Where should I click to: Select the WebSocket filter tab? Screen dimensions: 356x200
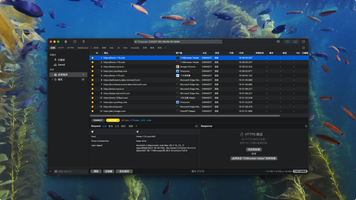83,48
